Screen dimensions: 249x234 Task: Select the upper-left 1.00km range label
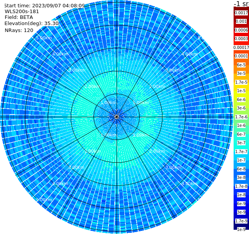[x=109, y=103]
